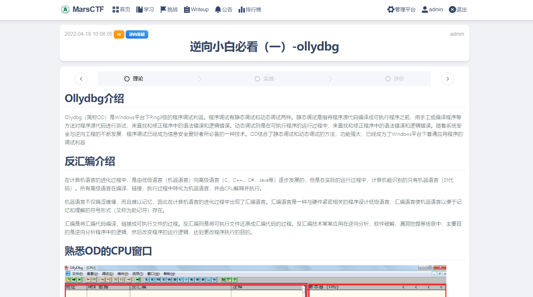The image size is (533, 297).
Task: Click the previous step arrow button
Action: [81, 79]
